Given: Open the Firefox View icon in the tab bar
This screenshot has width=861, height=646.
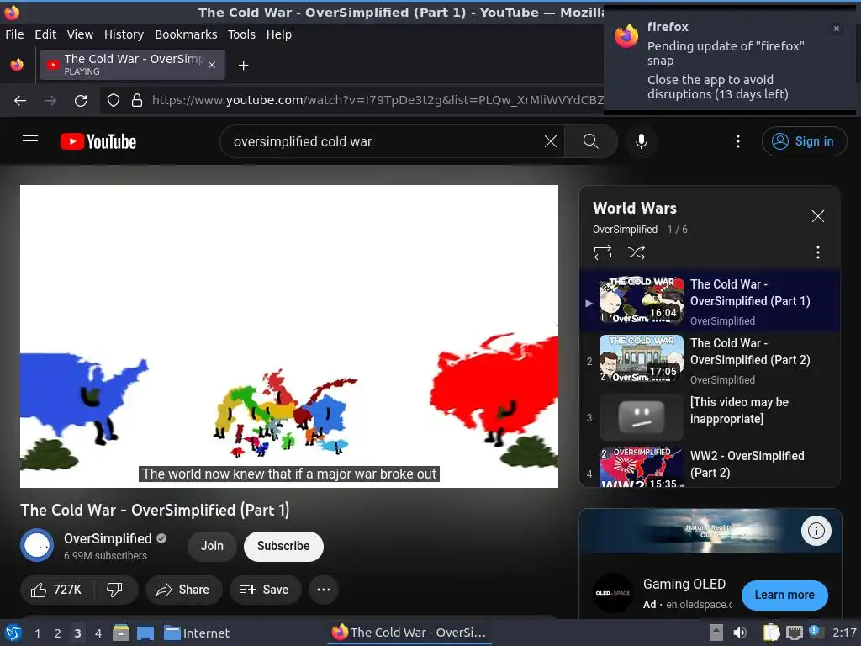Looking at the screenshot, I should [x=17, y=65].
